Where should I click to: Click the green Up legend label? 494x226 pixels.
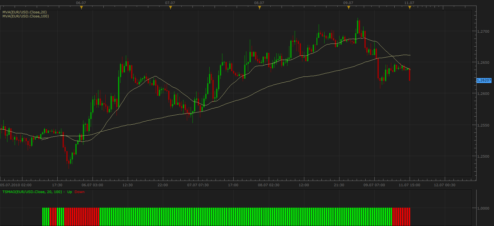[x=69, y=192]
